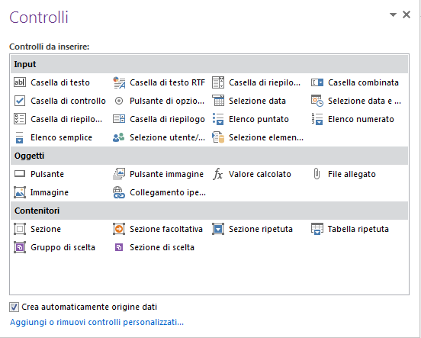Add a Tabella ripetuta container

[350, 229]
